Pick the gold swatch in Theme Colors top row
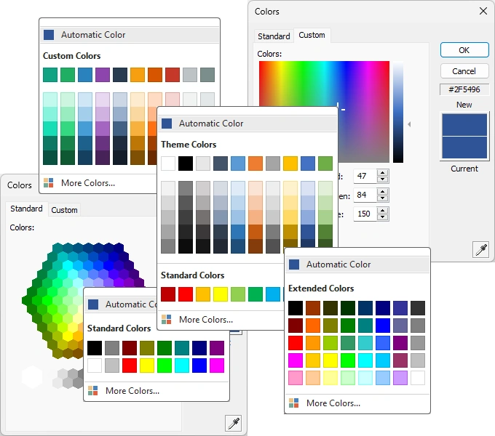Viewport: 495px width, 436px height. tap(290, 163)
